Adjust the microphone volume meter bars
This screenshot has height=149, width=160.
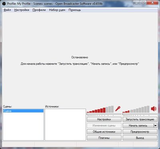pyautogui.click(x=100, y=109)
